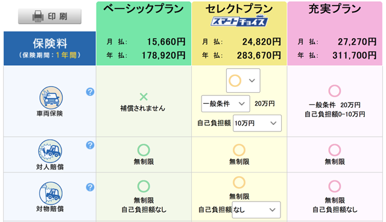Screen dimensions: 386x222
Task: Open the 対物賠償 自己負担額 なし dropdown
Action: point(256,210)
